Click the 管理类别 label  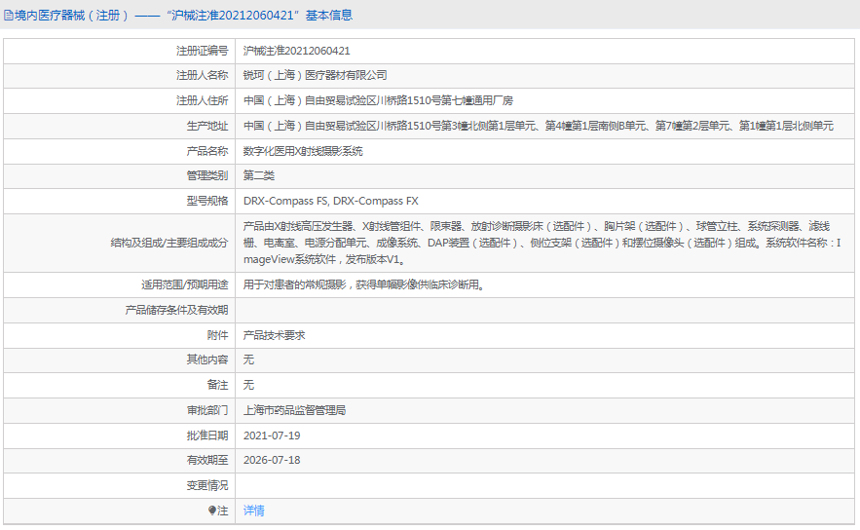[x=207, y=176]
